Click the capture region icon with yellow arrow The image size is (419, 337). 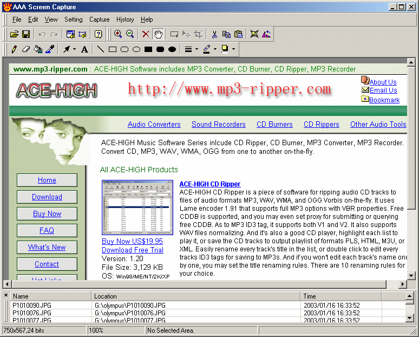click(x=83, y=34)
